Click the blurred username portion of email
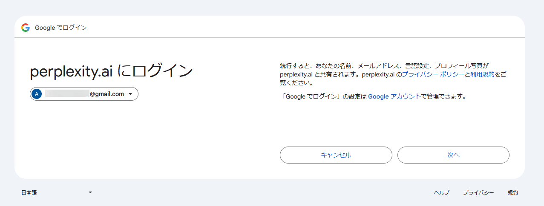 point(66,94)
